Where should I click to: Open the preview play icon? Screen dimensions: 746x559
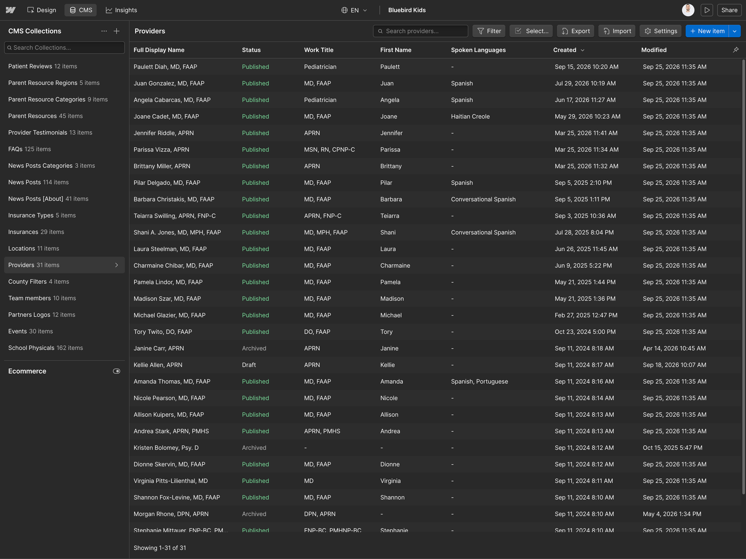(x=707, y=10)
